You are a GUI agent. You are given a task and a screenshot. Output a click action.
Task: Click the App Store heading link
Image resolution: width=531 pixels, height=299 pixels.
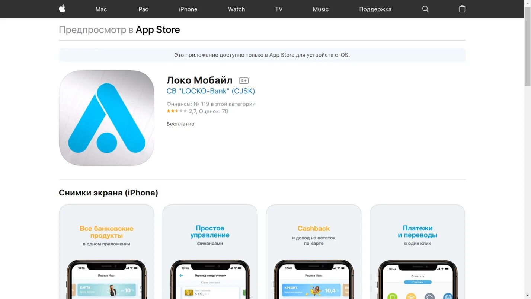[158, 30]
